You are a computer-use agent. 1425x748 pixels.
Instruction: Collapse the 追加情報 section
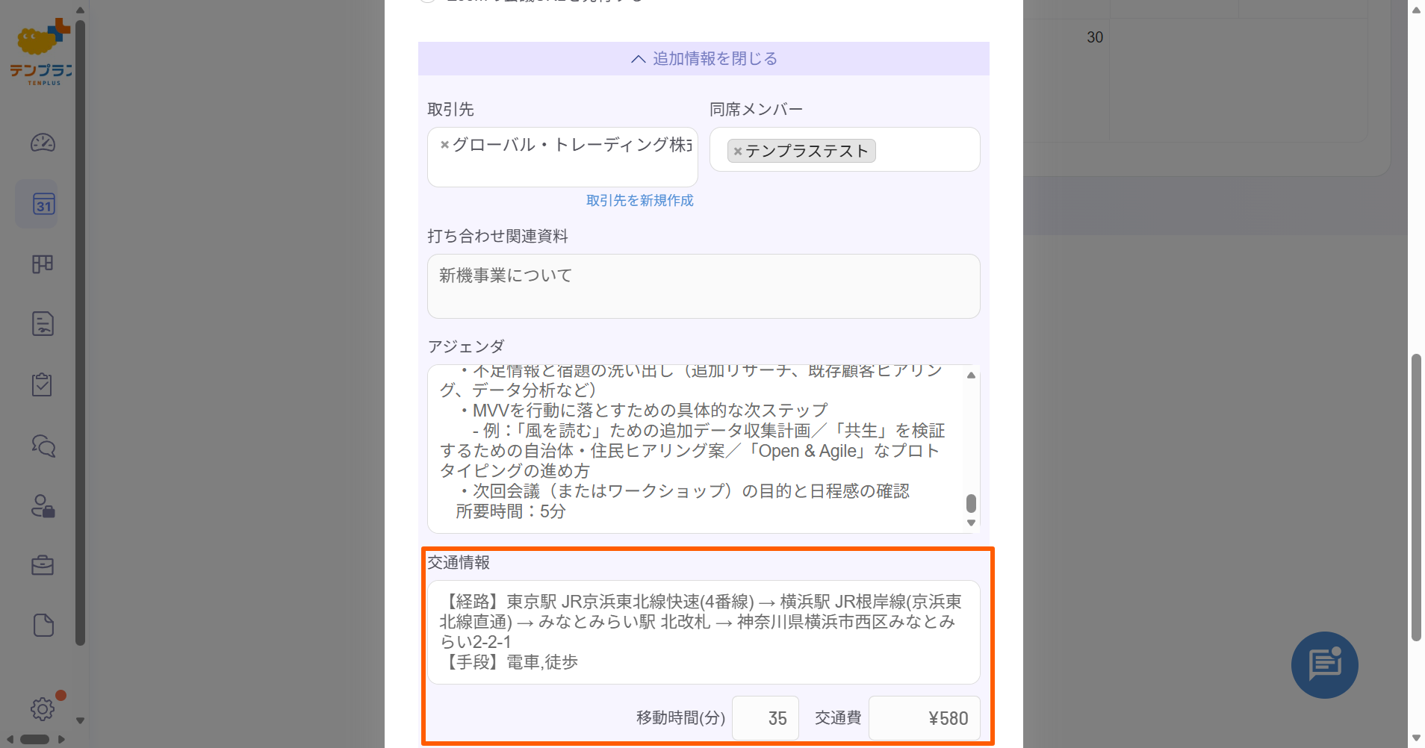pos(703,58)
